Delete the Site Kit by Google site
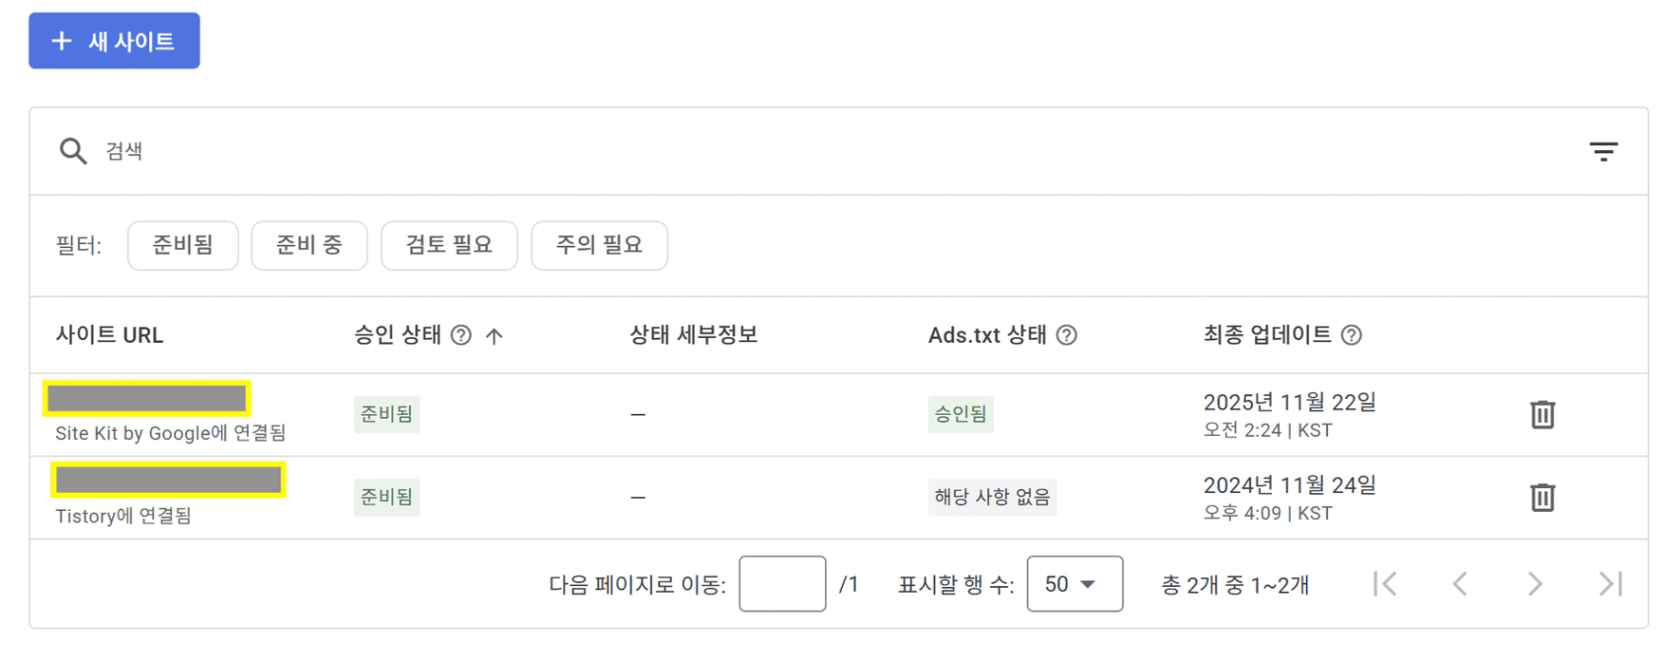Image resolution: width=1664 pixels, height=662 pixels. pyautogui.click(x=1541, y=414)
